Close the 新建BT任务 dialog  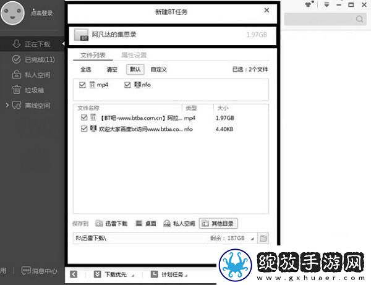pyautogui.click(x=267, y=10)
